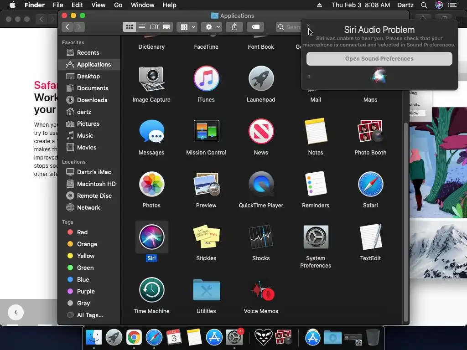Image resolution: width=467 pixels, height=350 pixels.
Task: Switch Finder to icon view
Action: (129, 27)
